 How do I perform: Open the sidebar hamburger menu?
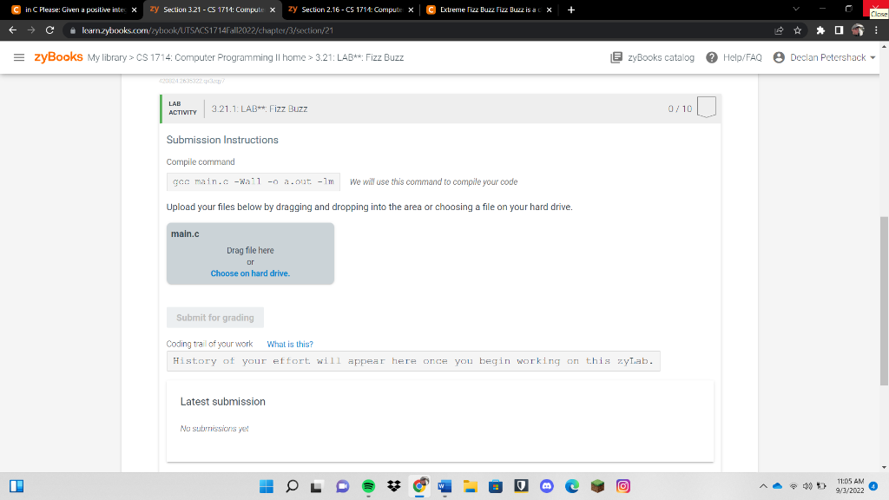point(19,57)
